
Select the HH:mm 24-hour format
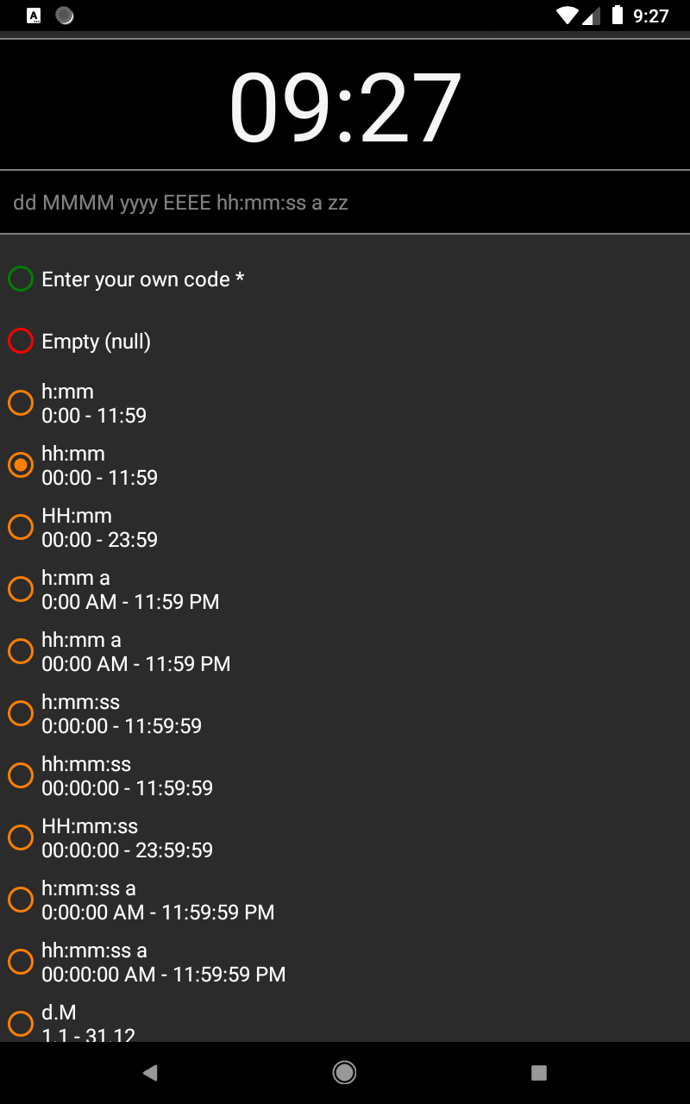pos(21,527)
